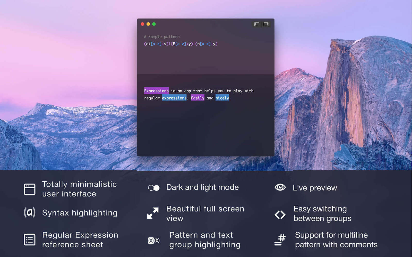Click the (a)(b) group highlighting icon
The width and height of the screenshot is (412, 257).
[x=154, y=241]
